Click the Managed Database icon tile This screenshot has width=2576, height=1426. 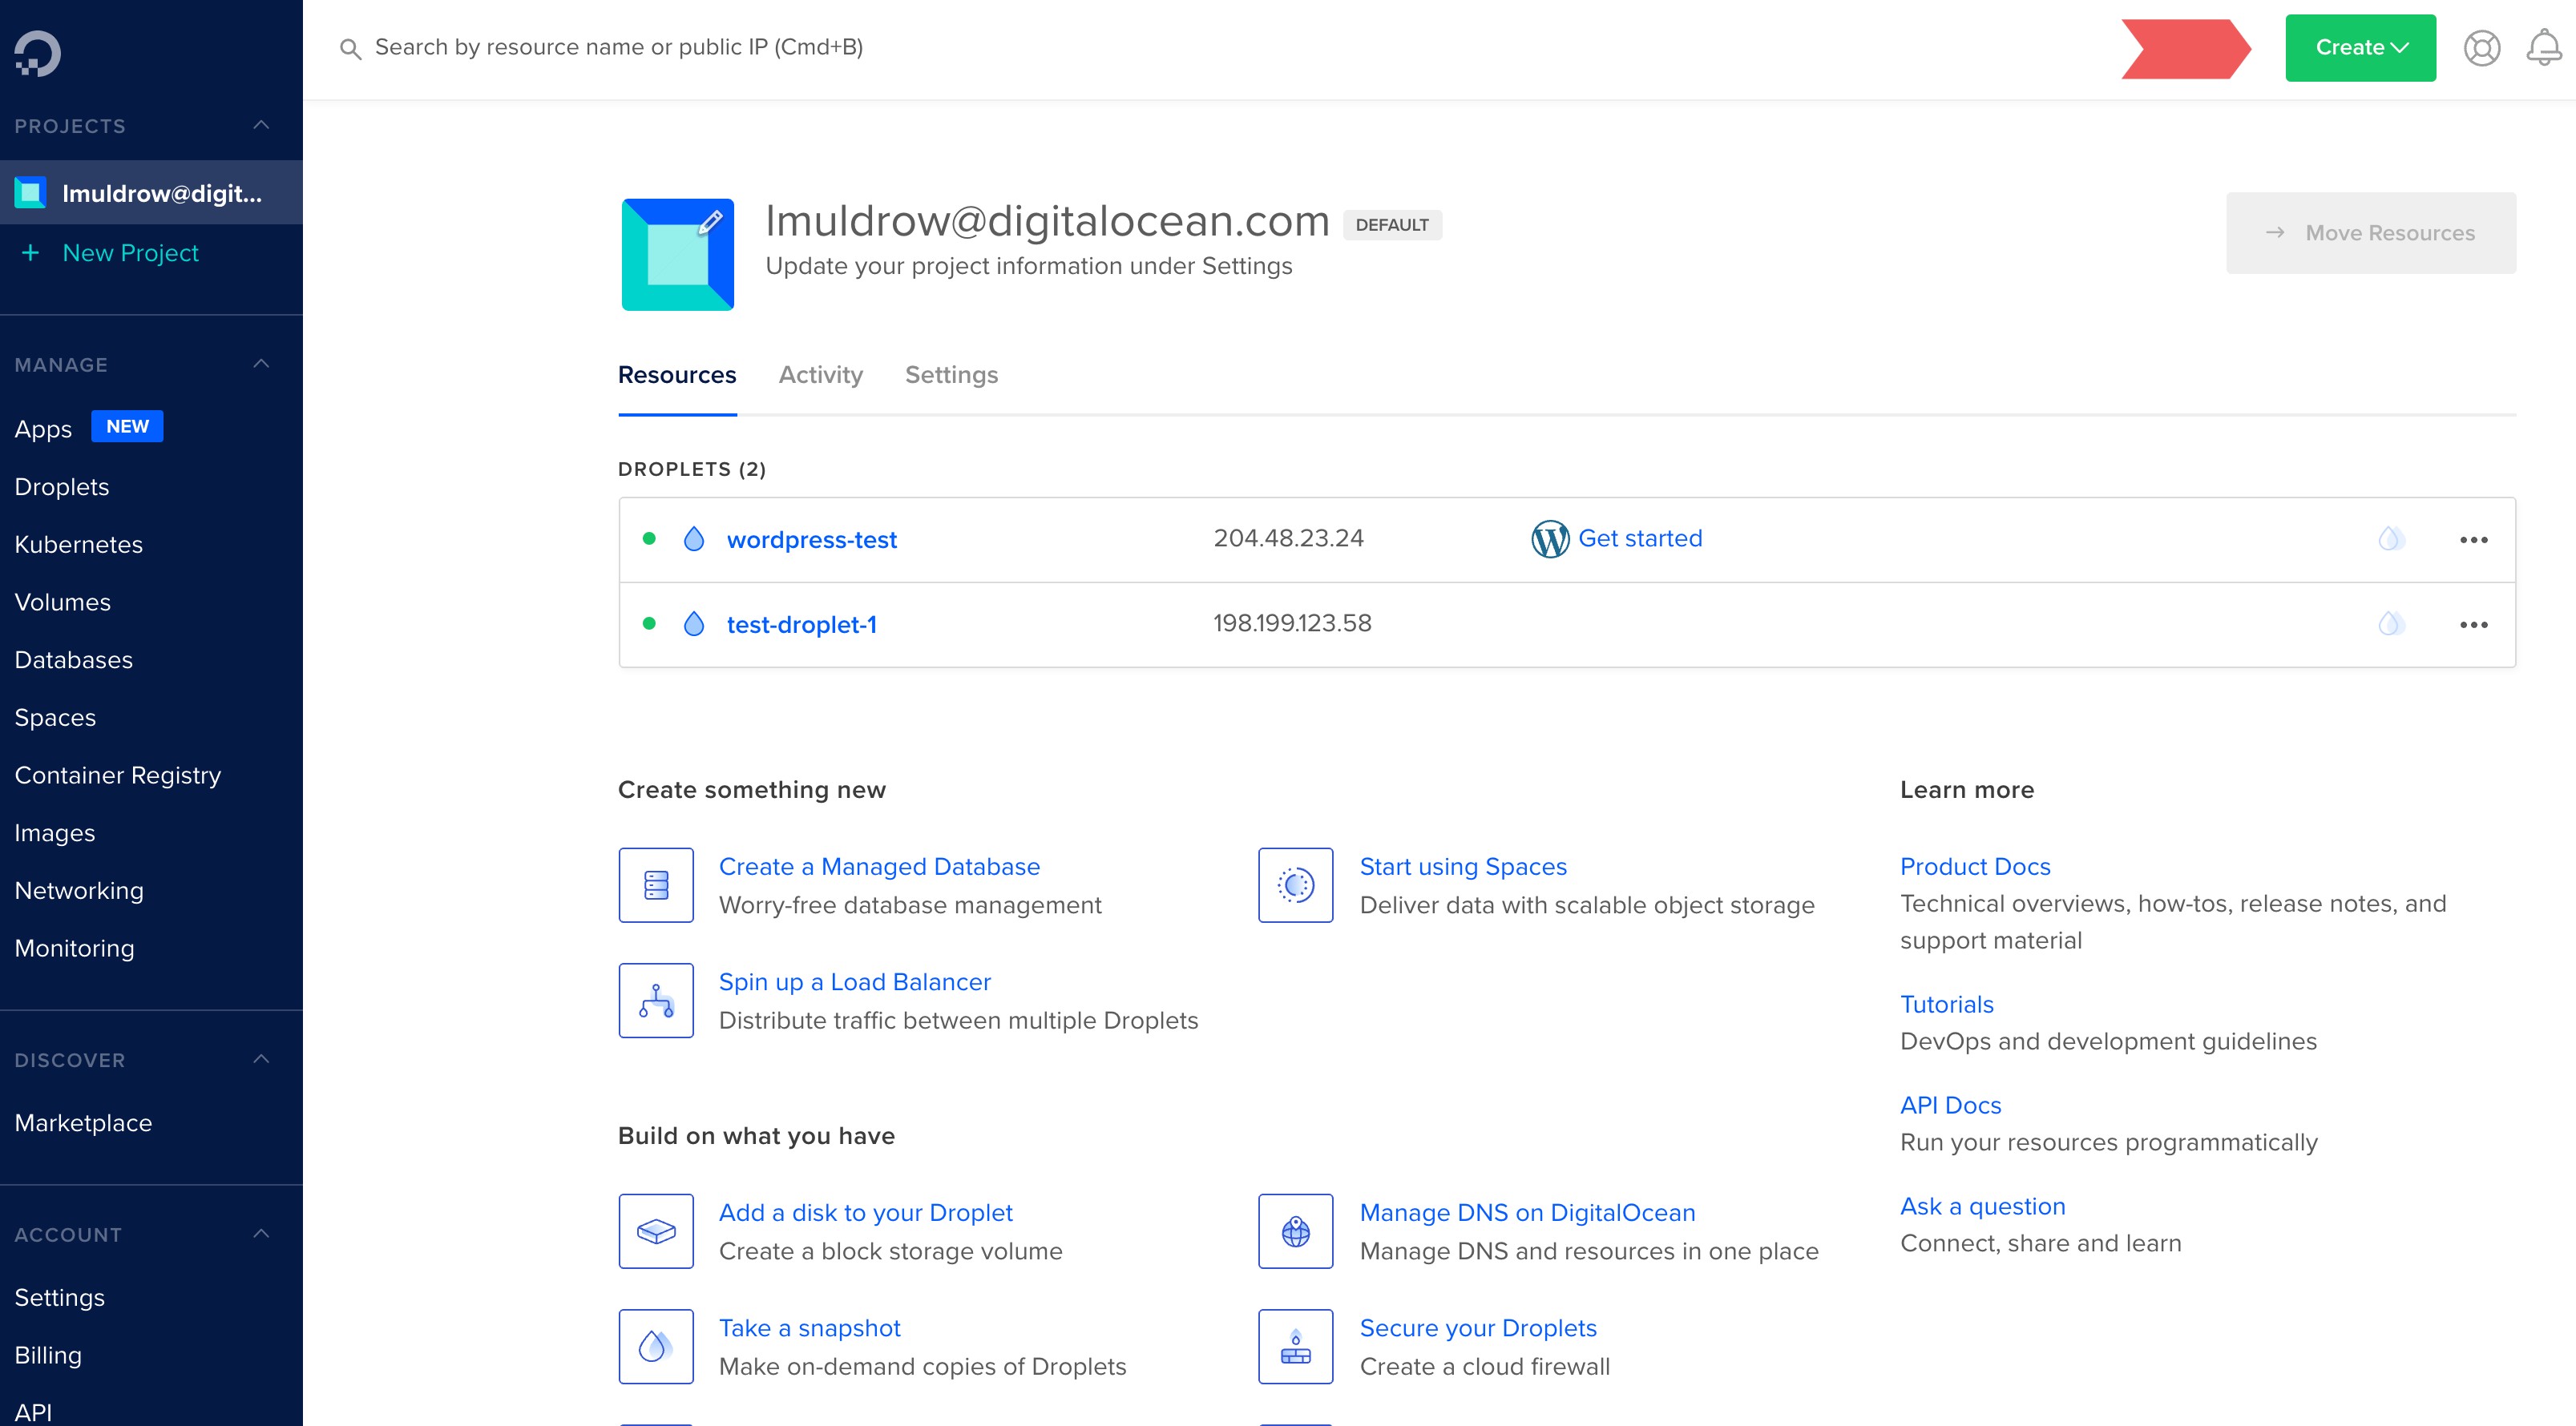[656, 885]
